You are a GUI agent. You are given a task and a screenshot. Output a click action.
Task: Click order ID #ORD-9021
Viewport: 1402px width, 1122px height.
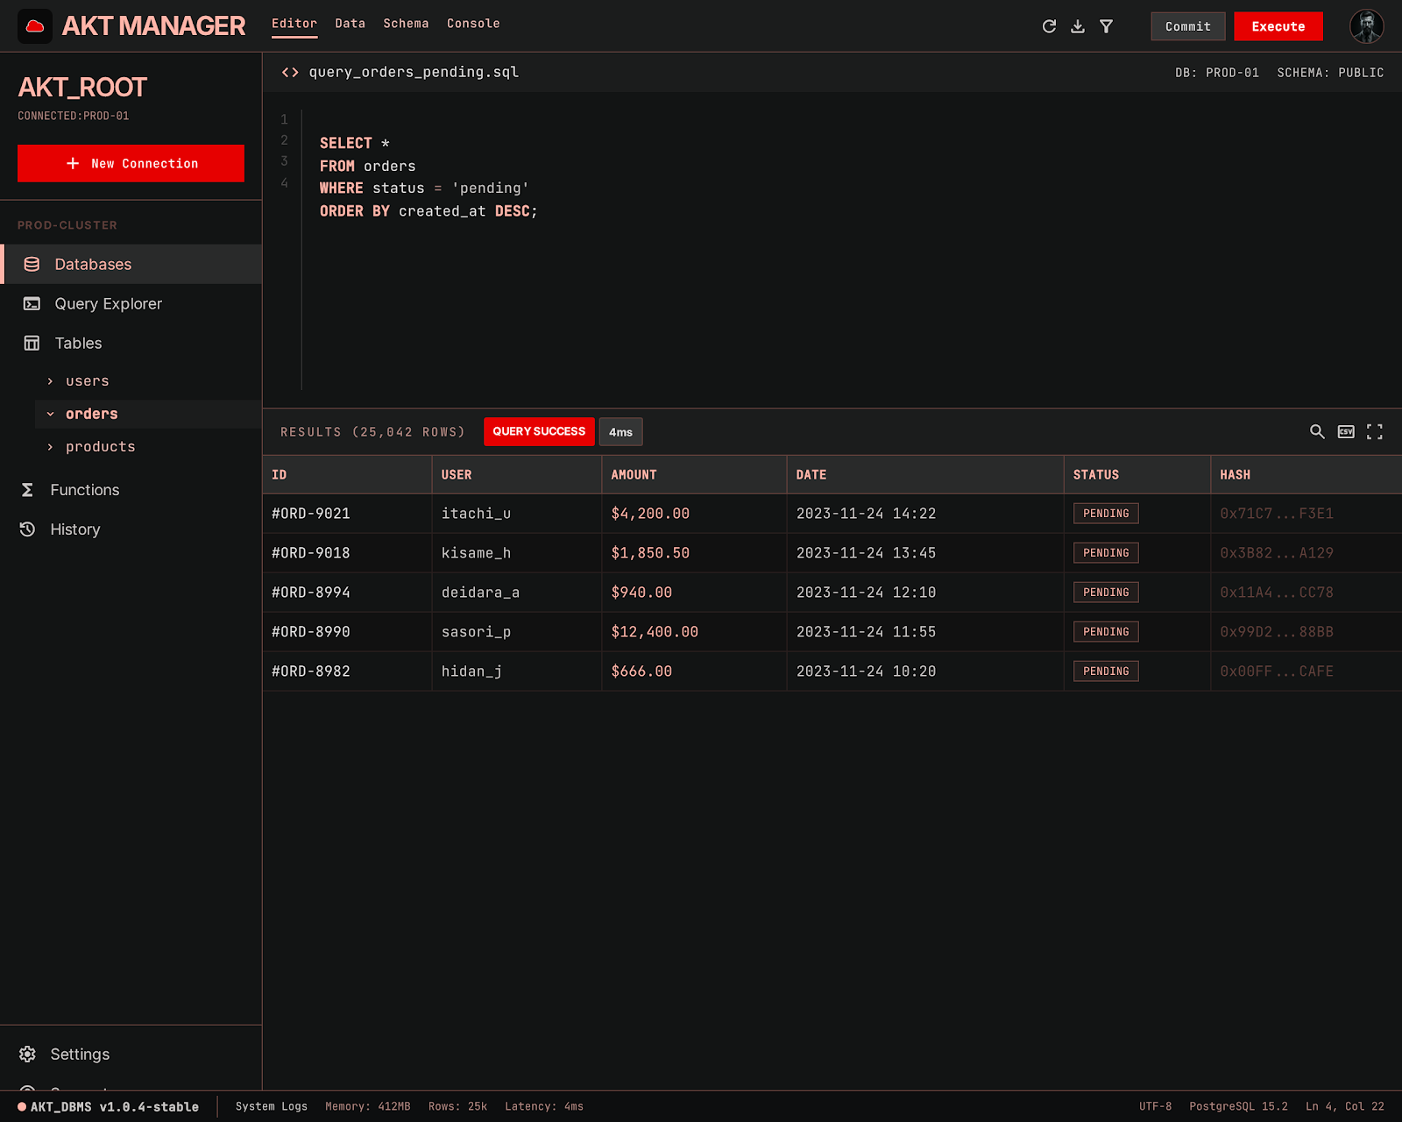point(311,514)
